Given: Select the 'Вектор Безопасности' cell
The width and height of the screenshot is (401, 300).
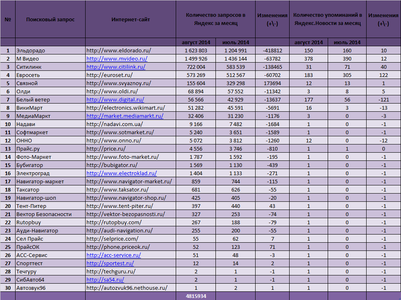Looking at the screenshot, I should 50,214.
